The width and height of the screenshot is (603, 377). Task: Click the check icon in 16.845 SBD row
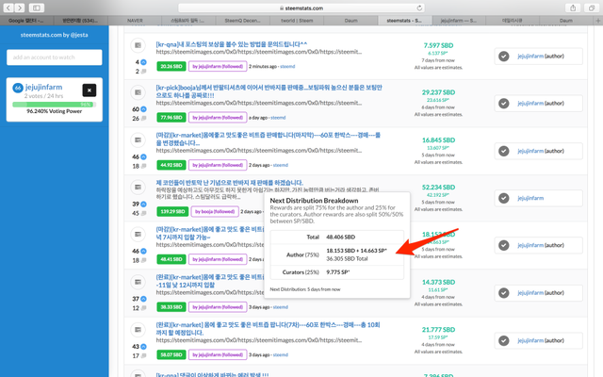(504, 151)
